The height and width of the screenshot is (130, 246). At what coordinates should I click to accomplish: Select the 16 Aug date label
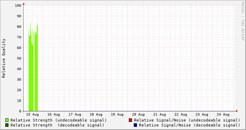point(54,114)
